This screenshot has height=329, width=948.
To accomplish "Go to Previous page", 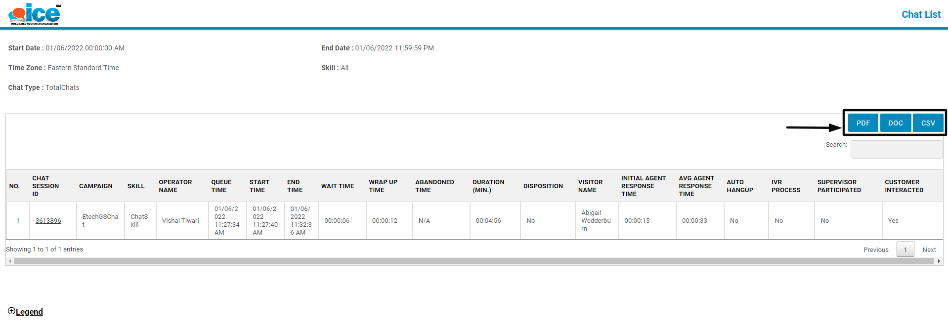I will click(x=875, y=250).
